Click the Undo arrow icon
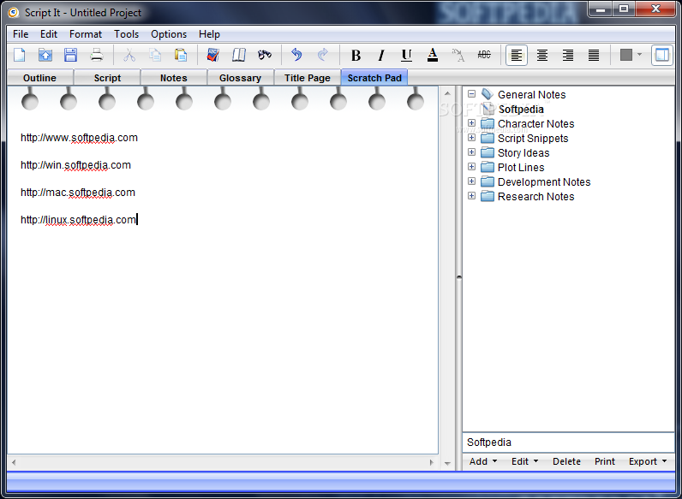 click(296, 55)
